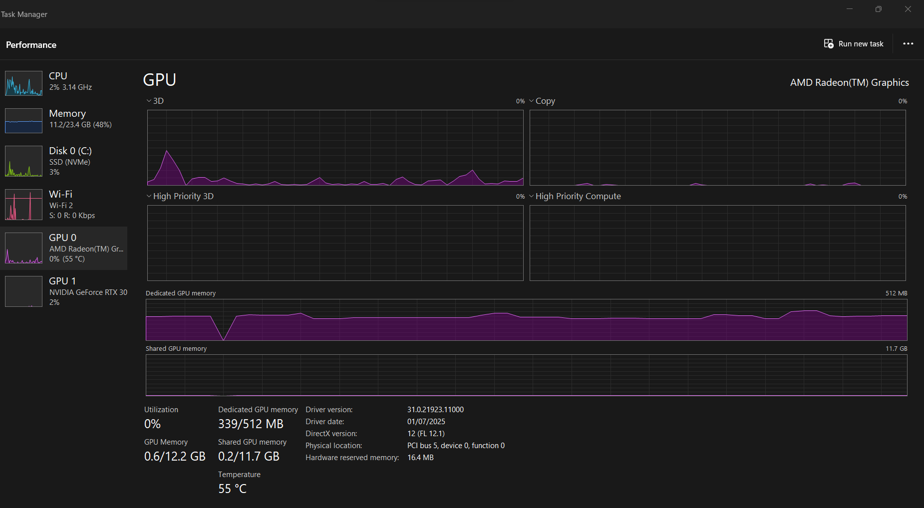This screenshot has height=508, width=924.
Task: Click the Run new task button label
Action: point(861,44)
